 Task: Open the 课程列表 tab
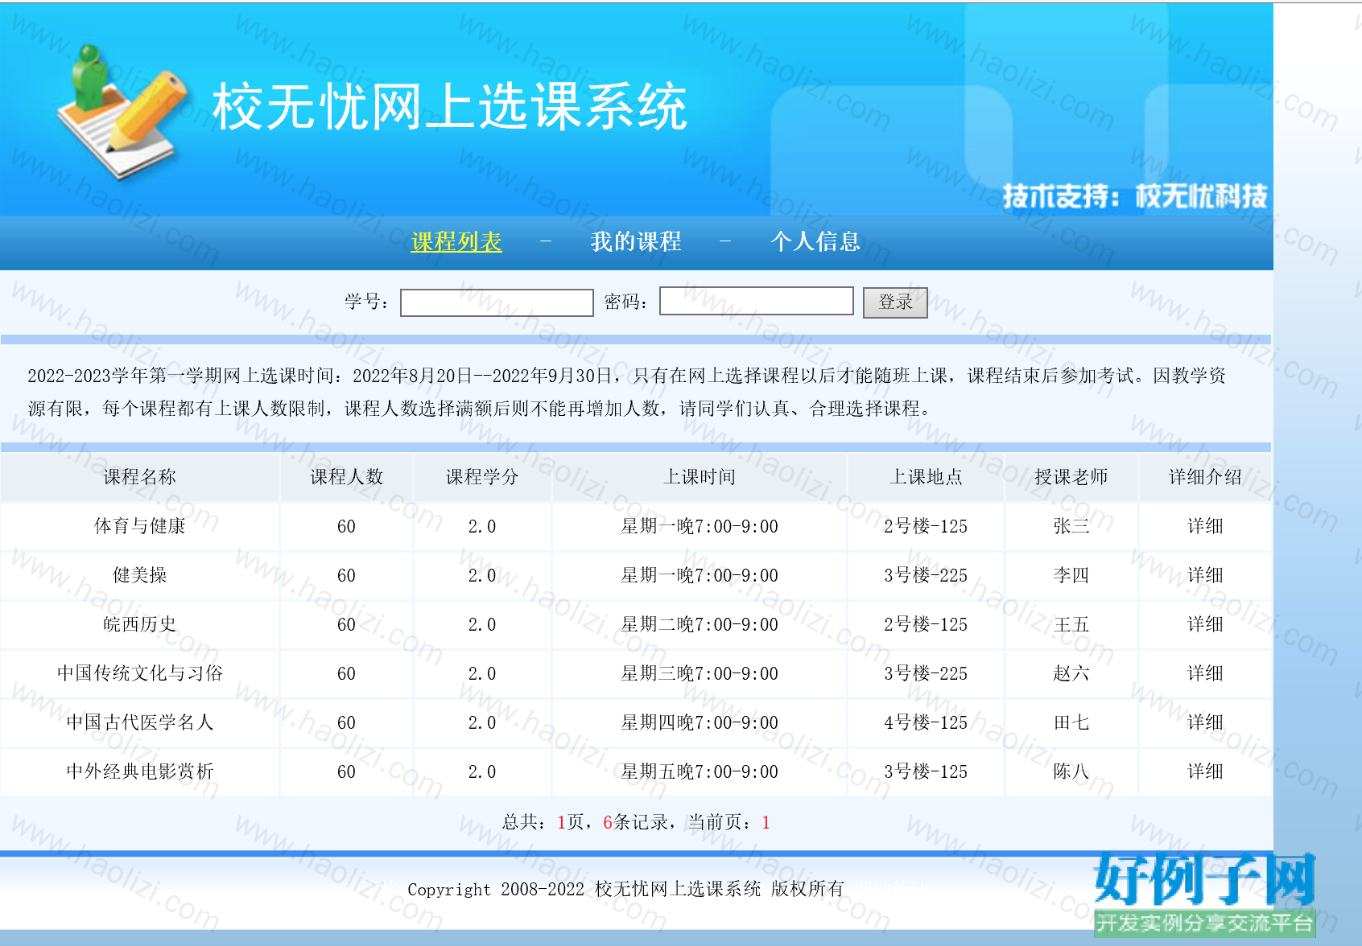point(456,241)
